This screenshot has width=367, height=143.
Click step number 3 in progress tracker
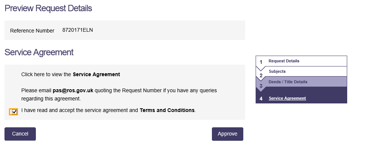tap(261, 86)
